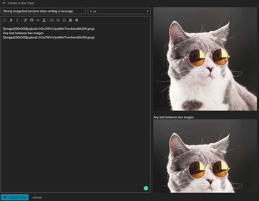Open the ux category dropdown
Screen dimensions: 259x201
click(119, 11)
